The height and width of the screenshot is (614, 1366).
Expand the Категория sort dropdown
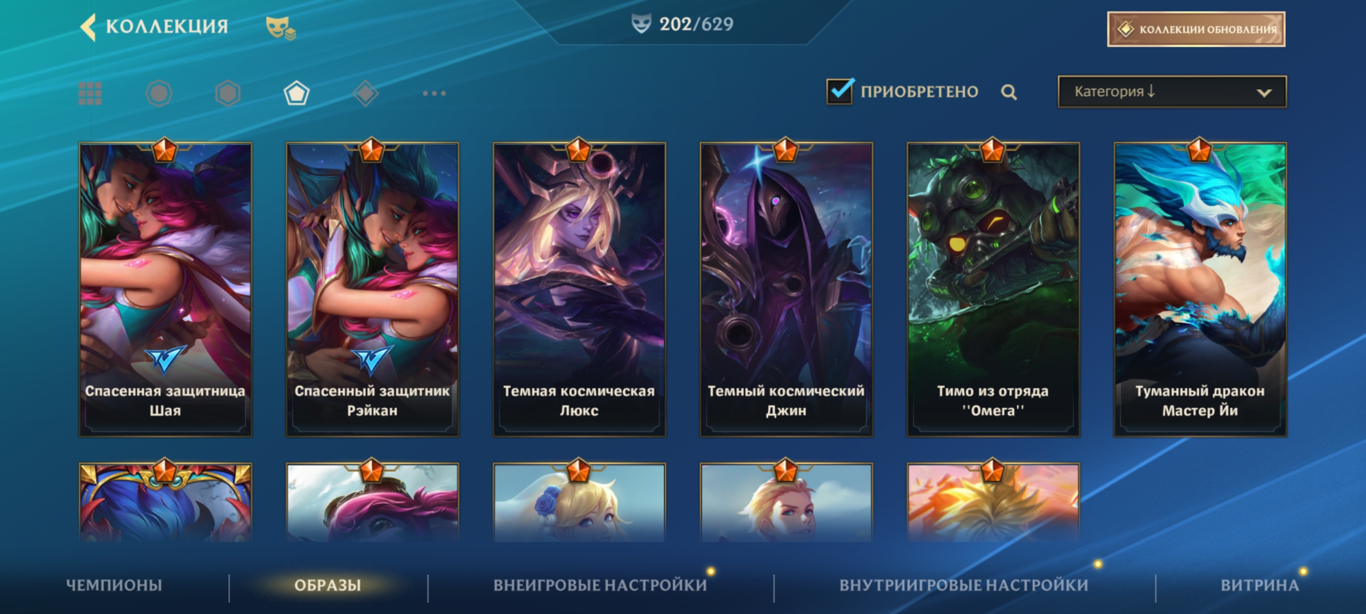click(x=1172, y=92)
